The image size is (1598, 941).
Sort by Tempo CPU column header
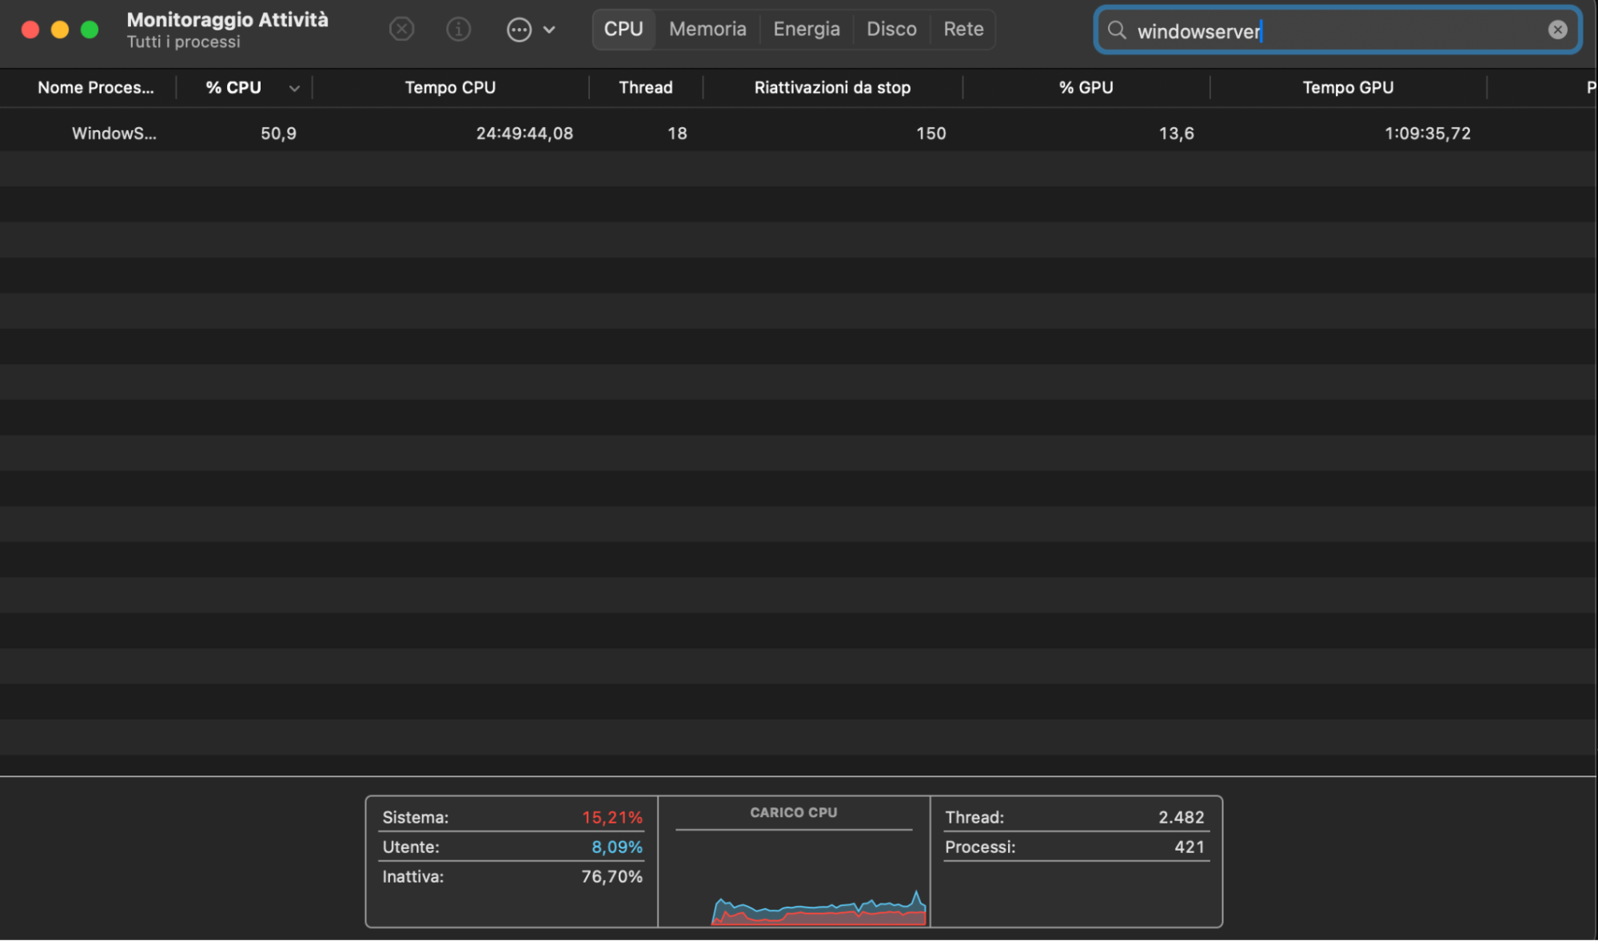pyautogui.click(x=450, y=88)
